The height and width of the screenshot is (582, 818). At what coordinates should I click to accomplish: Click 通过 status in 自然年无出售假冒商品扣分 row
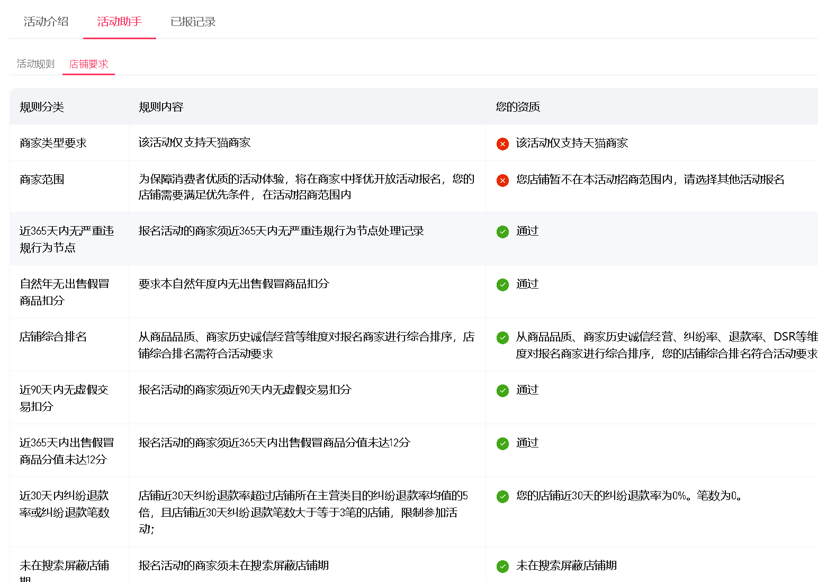point(527,284)
